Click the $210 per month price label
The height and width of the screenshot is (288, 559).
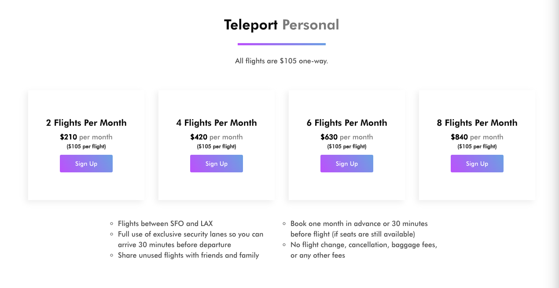point(86,137)
